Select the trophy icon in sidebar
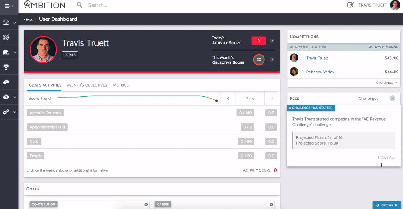 pyautogui.click(x=6, y=67)
